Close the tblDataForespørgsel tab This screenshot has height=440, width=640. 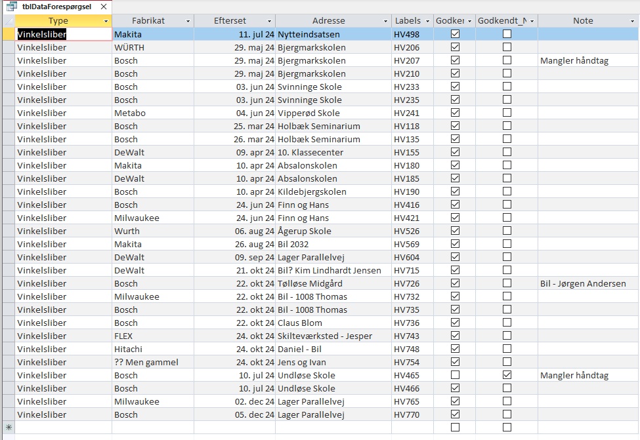(x=104, y=7)
